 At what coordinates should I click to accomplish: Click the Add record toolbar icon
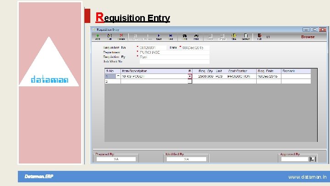[x=98, y=37]
